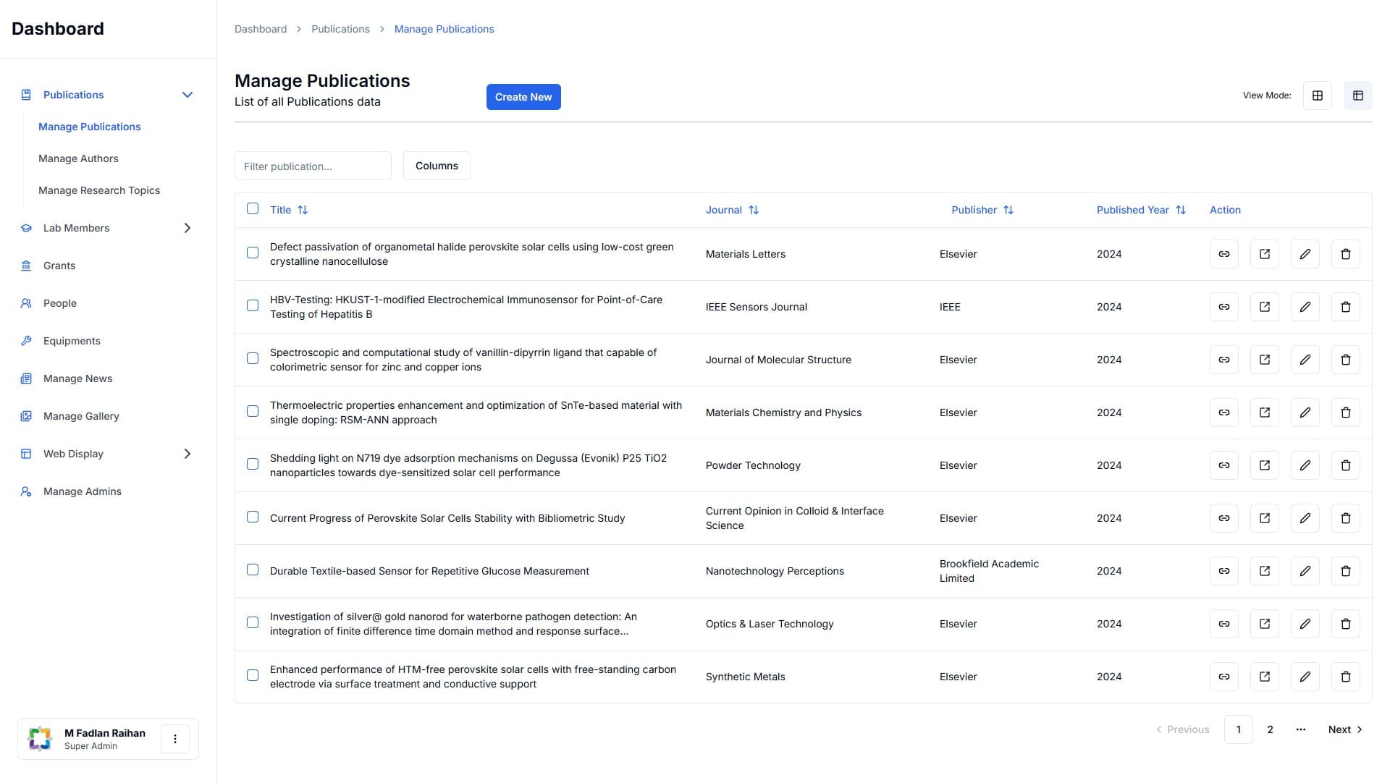Expand the Web Display sidebar section
Viewport: 1390px width, 783px height.
(188, 454)
